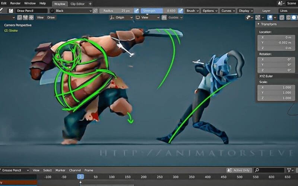Switch to wireframe shading mode
This screenshot has width=298, height=186.
[x=288, y=17]
